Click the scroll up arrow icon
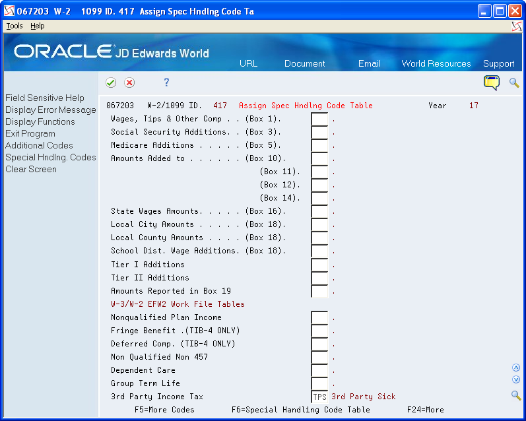 (x=516, y=368)
